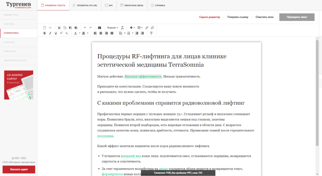Justify the text
322x176 pixels.
click(x=112, y=33)
